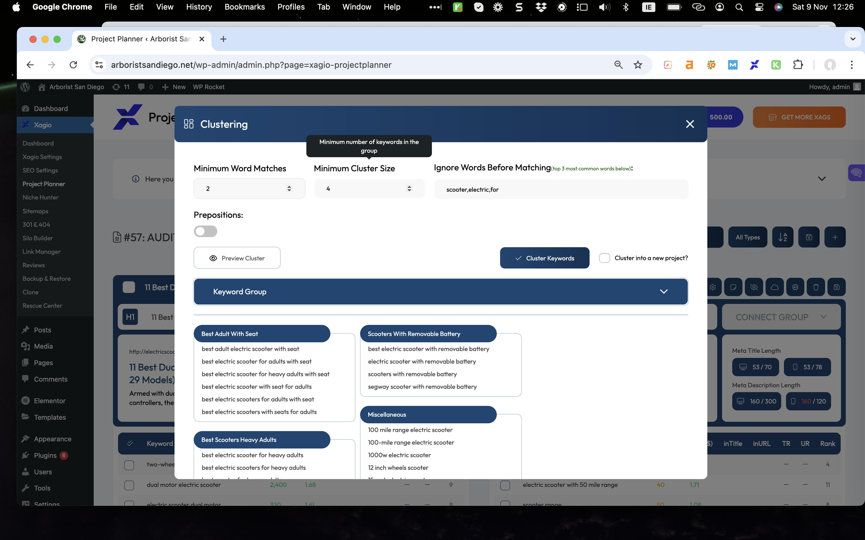Tick checkbox for 'two-whee' keyword row
Image resolution: width=865 pixels, height=540 pixels.
click(129, 465)
